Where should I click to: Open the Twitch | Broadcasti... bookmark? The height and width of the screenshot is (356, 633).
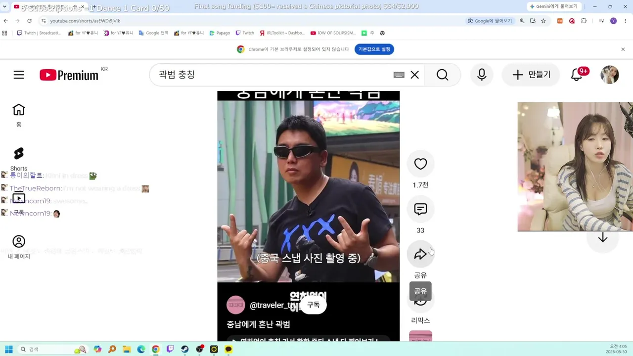[x=39, y=33]
